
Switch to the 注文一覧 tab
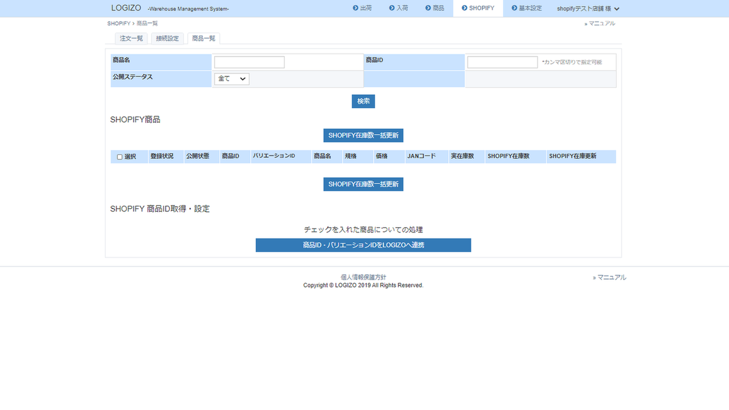click(131, 39)
